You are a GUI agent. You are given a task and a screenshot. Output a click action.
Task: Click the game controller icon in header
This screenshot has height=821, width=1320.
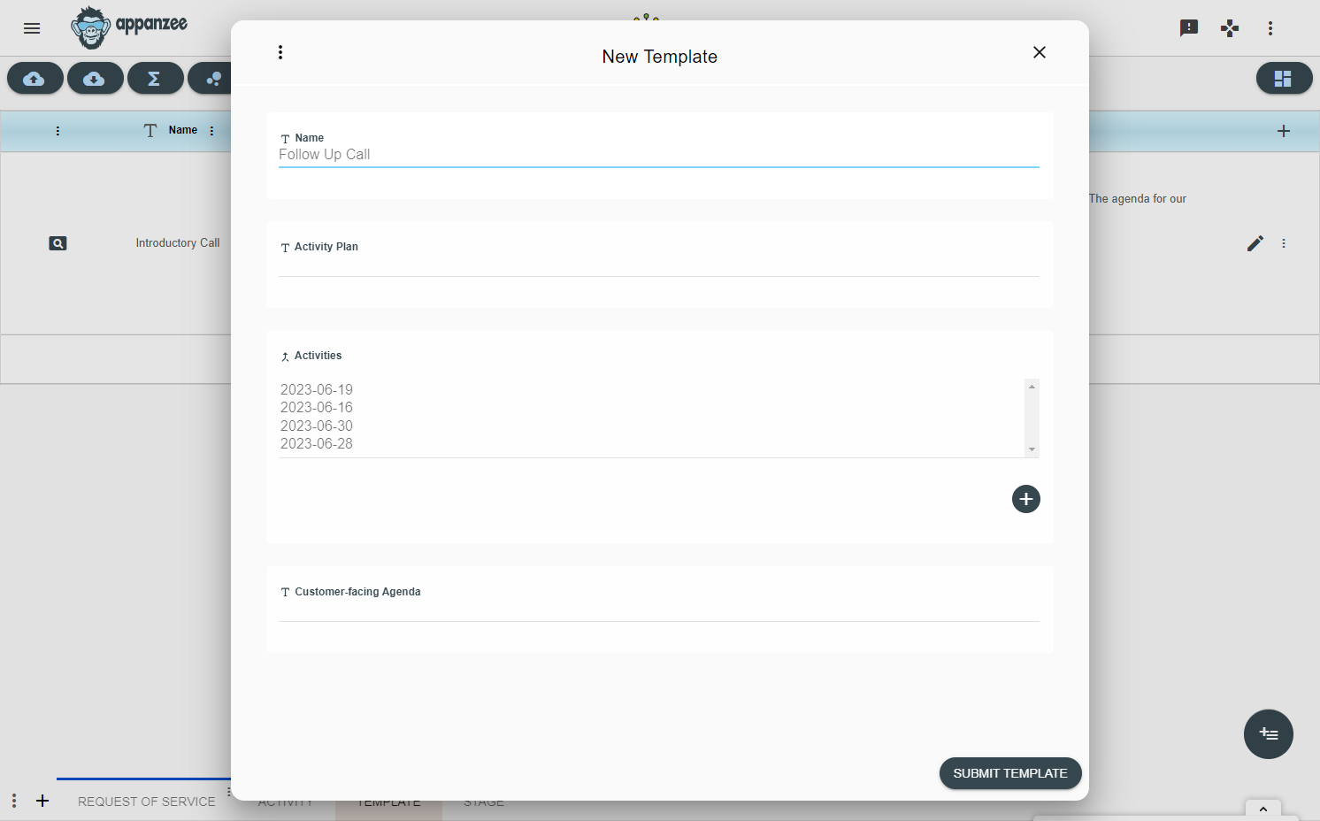click(1230, 28)
